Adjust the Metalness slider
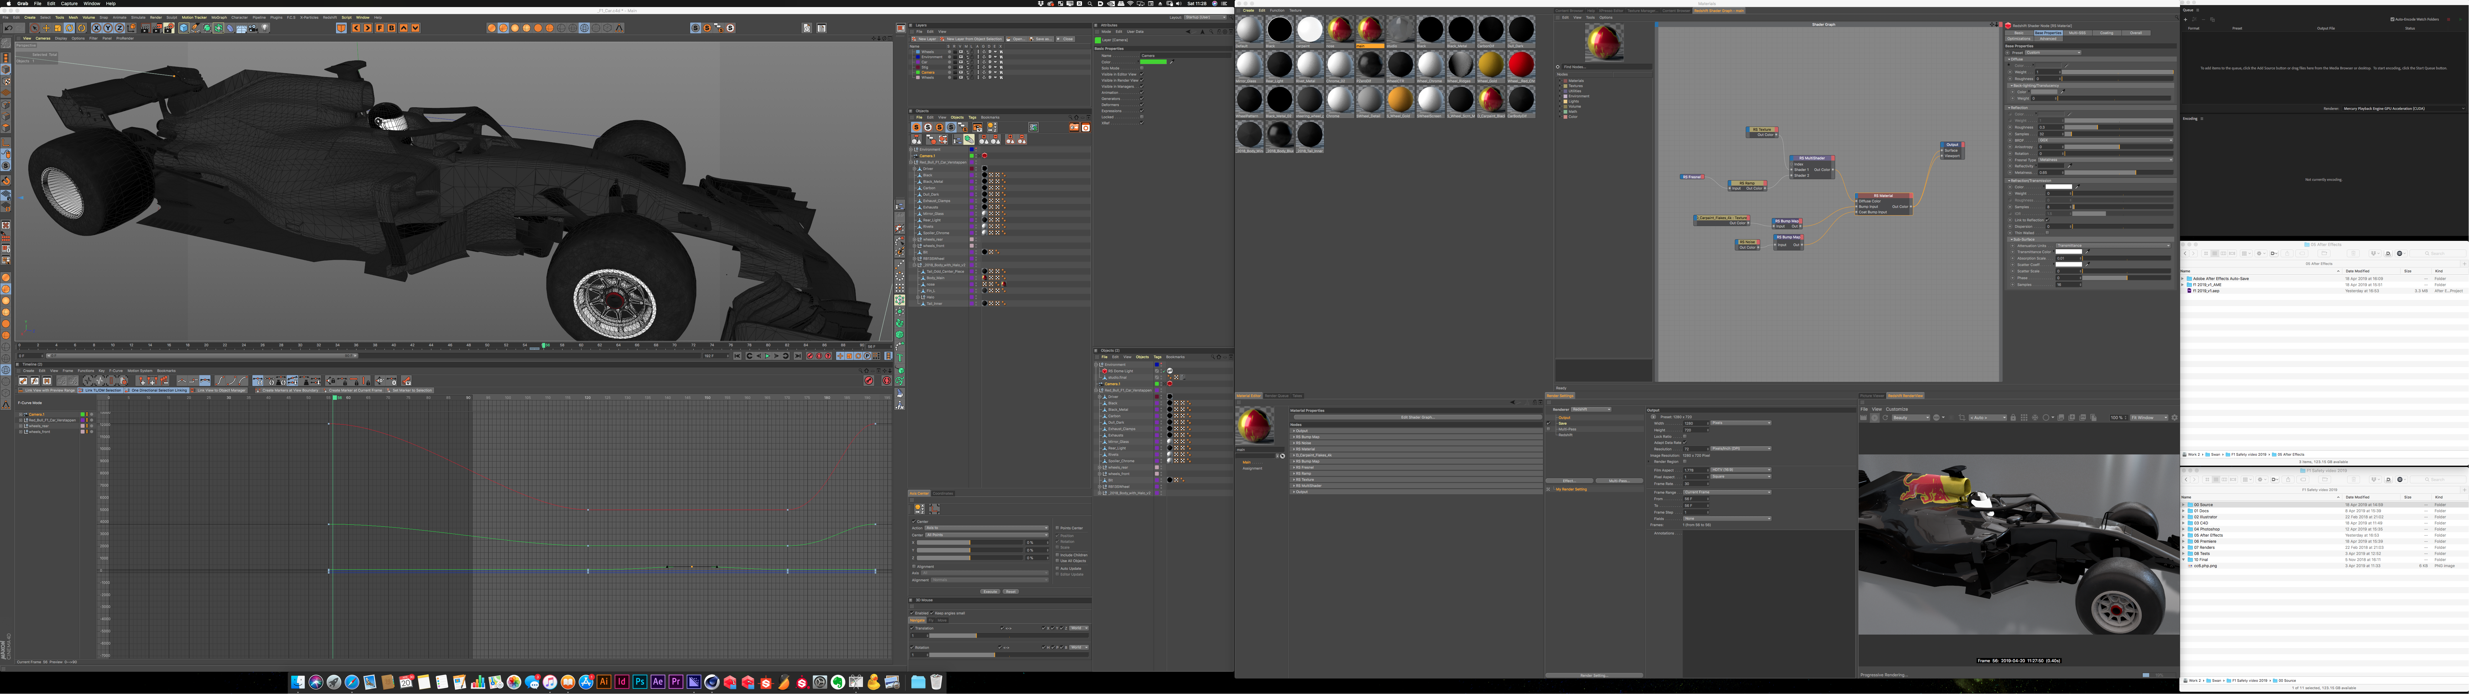 click(2119, 172)
